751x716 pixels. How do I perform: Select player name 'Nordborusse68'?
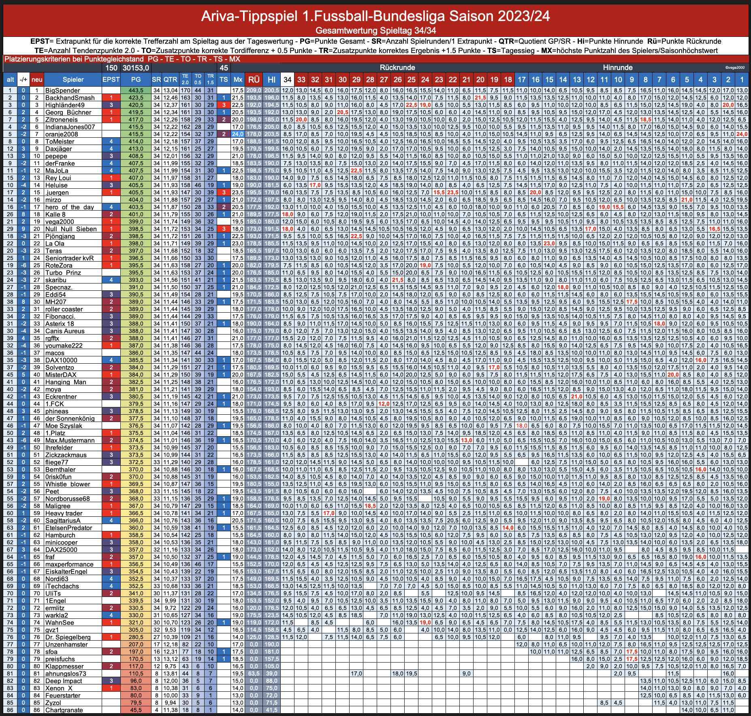pyautogui.click(x=67, y=499)
